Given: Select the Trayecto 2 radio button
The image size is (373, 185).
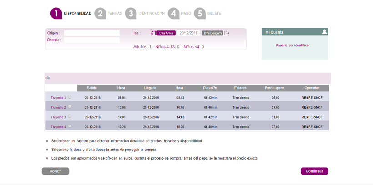Looking at the screenshot, I should [70, 107].
